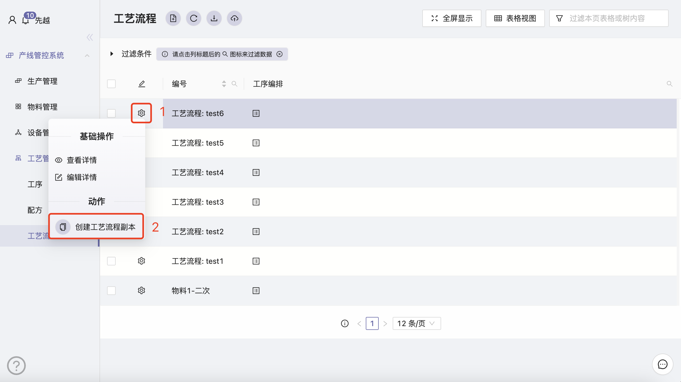The height and width of the screenshot is (382, 681).
Task: Click the cloud upload icon
Action: pos(234,18)
